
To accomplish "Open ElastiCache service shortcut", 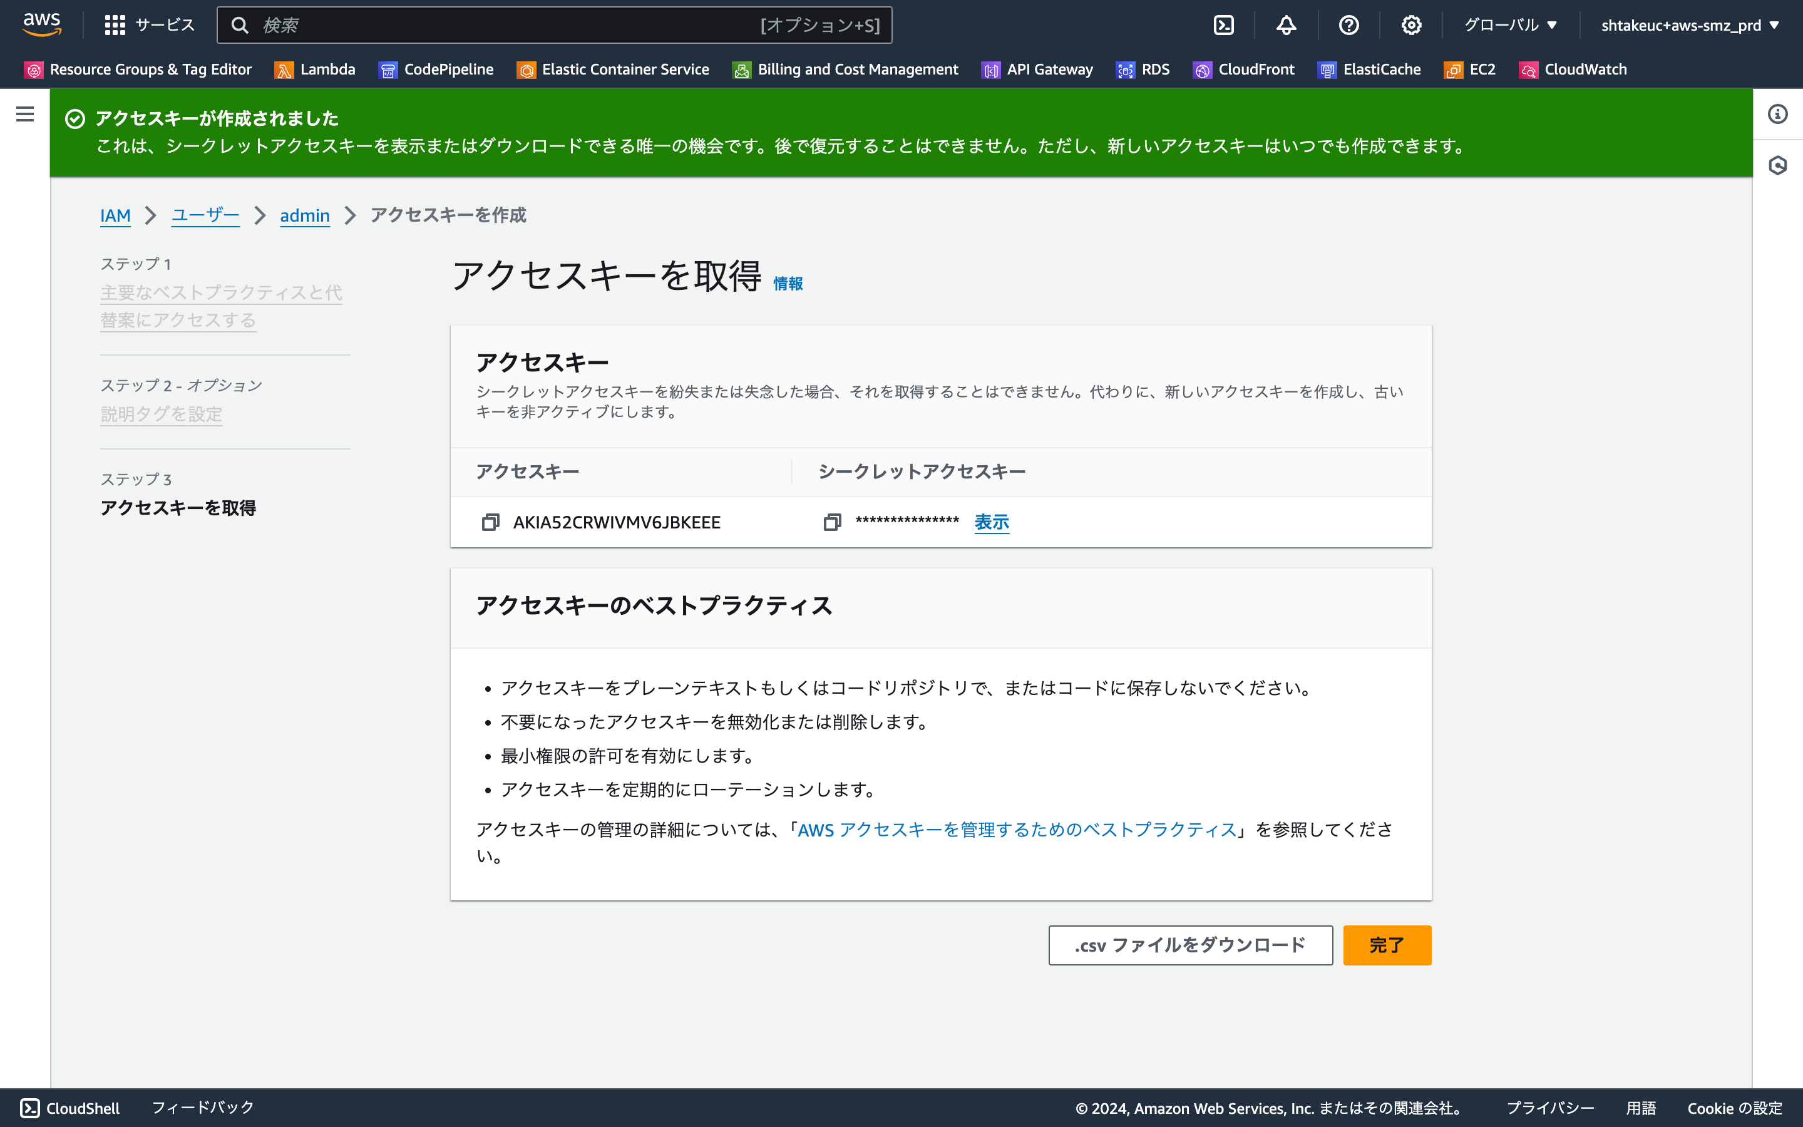I will (x=1369, y=69).
